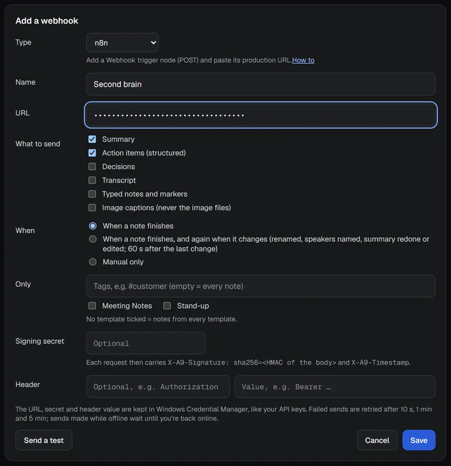Focus the masked URL input field

click(260, 115)
